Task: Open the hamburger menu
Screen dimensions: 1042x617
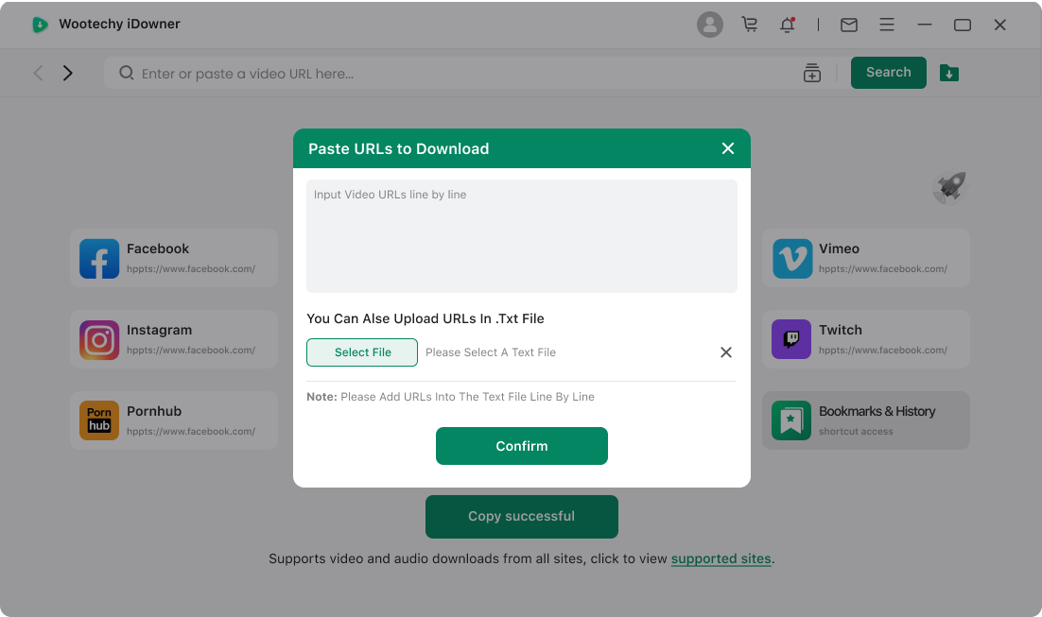Action: pyautogui.click(x=887, y=26)
